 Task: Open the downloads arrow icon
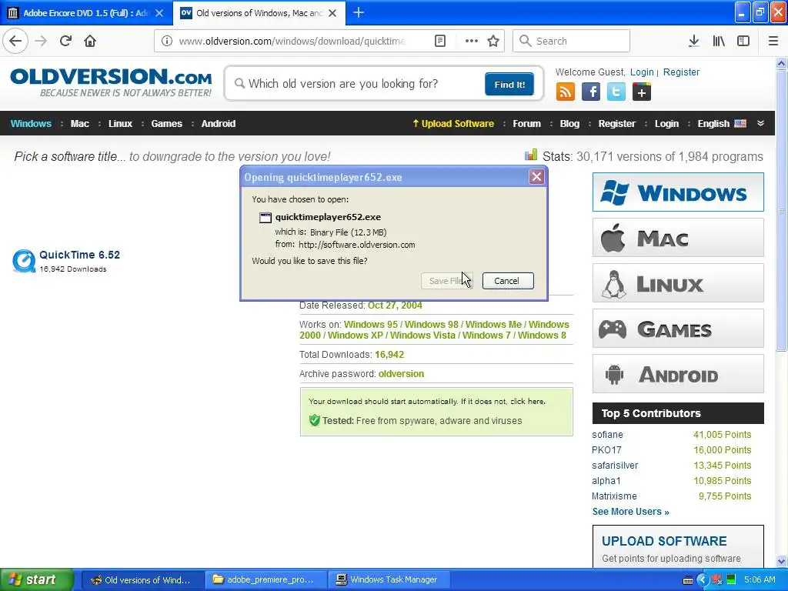[693, 41]
